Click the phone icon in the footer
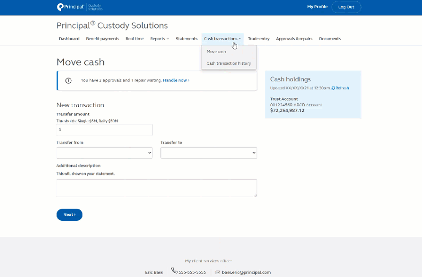 pos(174,271)
